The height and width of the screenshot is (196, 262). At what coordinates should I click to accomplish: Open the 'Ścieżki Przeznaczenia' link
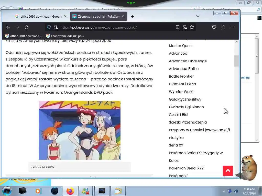pos(188,122)
